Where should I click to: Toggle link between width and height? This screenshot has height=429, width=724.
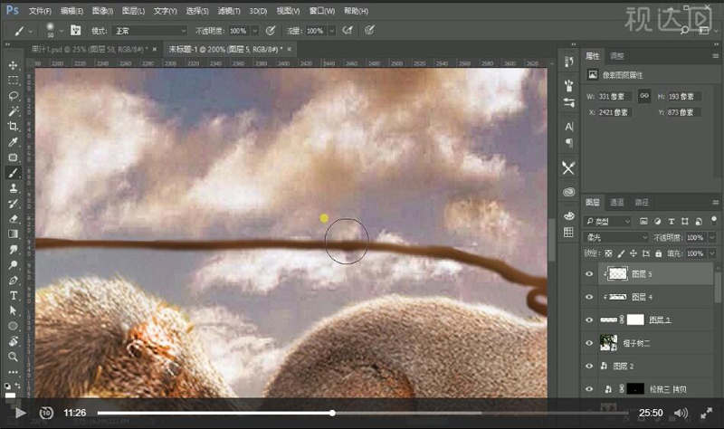(x=644, y=96)
